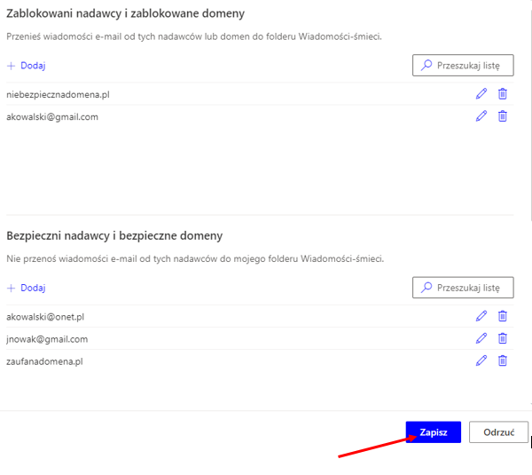Add a new blocked sender via Dodaj

[27, 66]
